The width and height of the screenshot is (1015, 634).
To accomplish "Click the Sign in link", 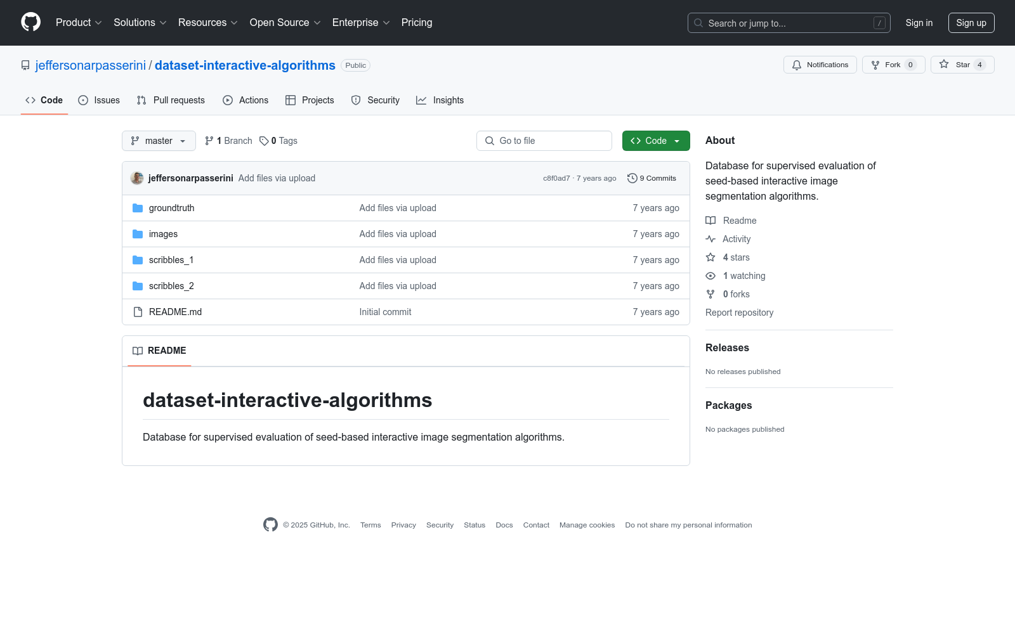I will click(919, 23).
